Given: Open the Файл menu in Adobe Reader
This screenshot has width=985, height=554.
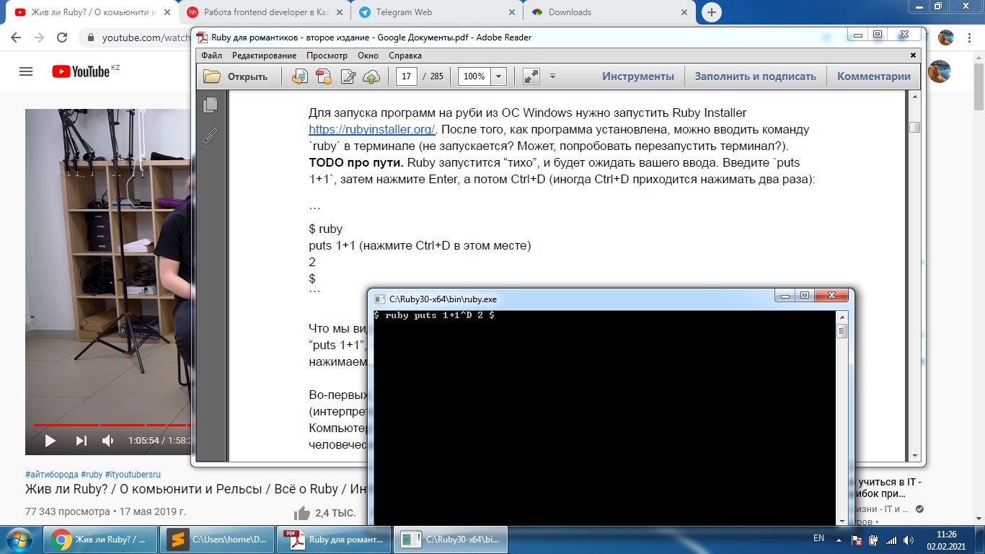Looking at the screenshot, I should point(211,56).
